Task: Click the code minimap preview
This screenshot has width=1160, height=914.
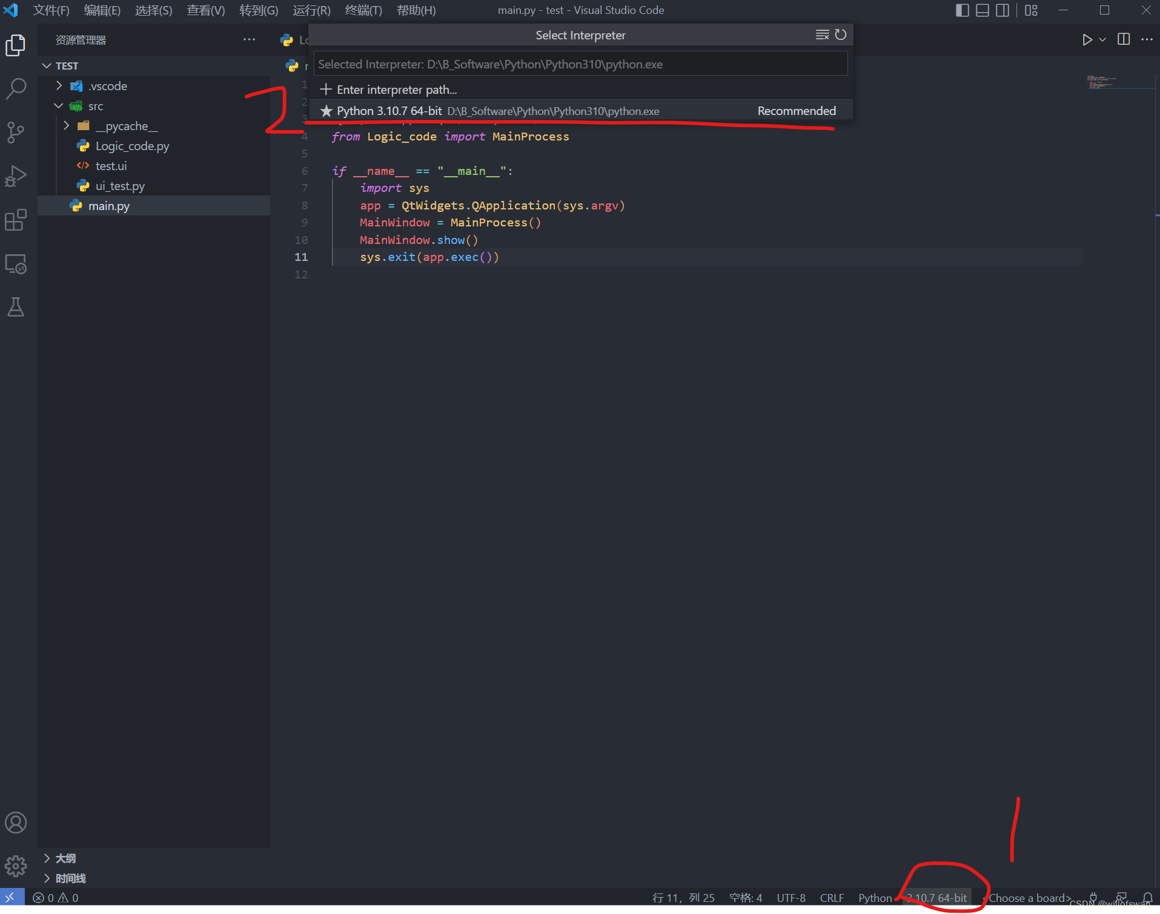Action: click(1101, 82)
